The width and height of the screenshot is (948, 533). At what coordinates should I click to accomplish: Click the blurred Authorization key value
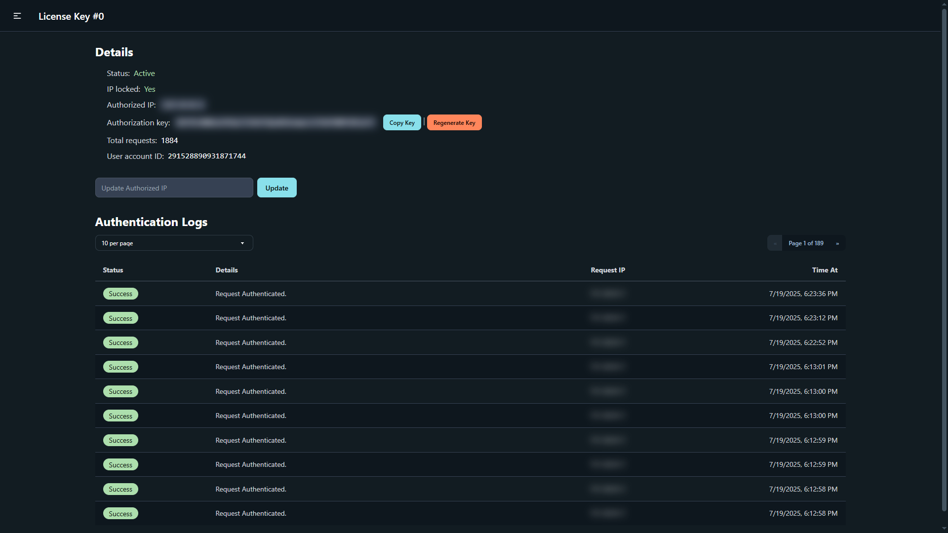pyautogui.click(x=276, y=123)
